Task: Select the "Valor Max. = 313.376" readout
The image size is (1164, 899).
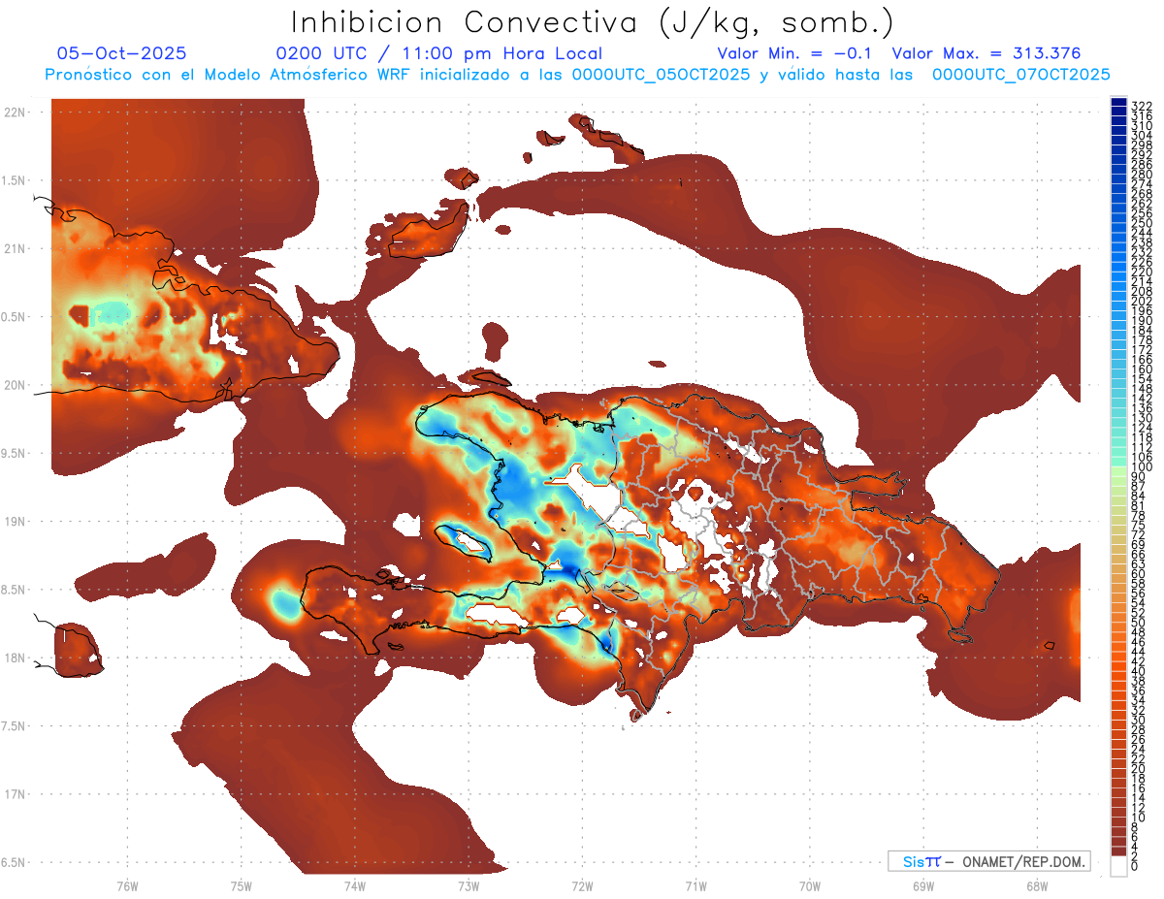Action: (x=986, y=53)
